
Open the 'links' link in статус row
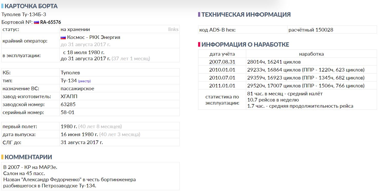173,29
